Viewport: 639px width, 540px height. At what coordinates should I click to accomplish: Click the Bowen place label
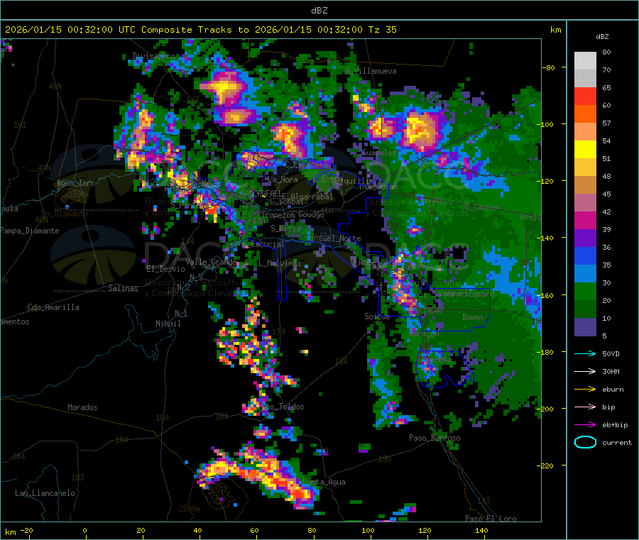473,316
